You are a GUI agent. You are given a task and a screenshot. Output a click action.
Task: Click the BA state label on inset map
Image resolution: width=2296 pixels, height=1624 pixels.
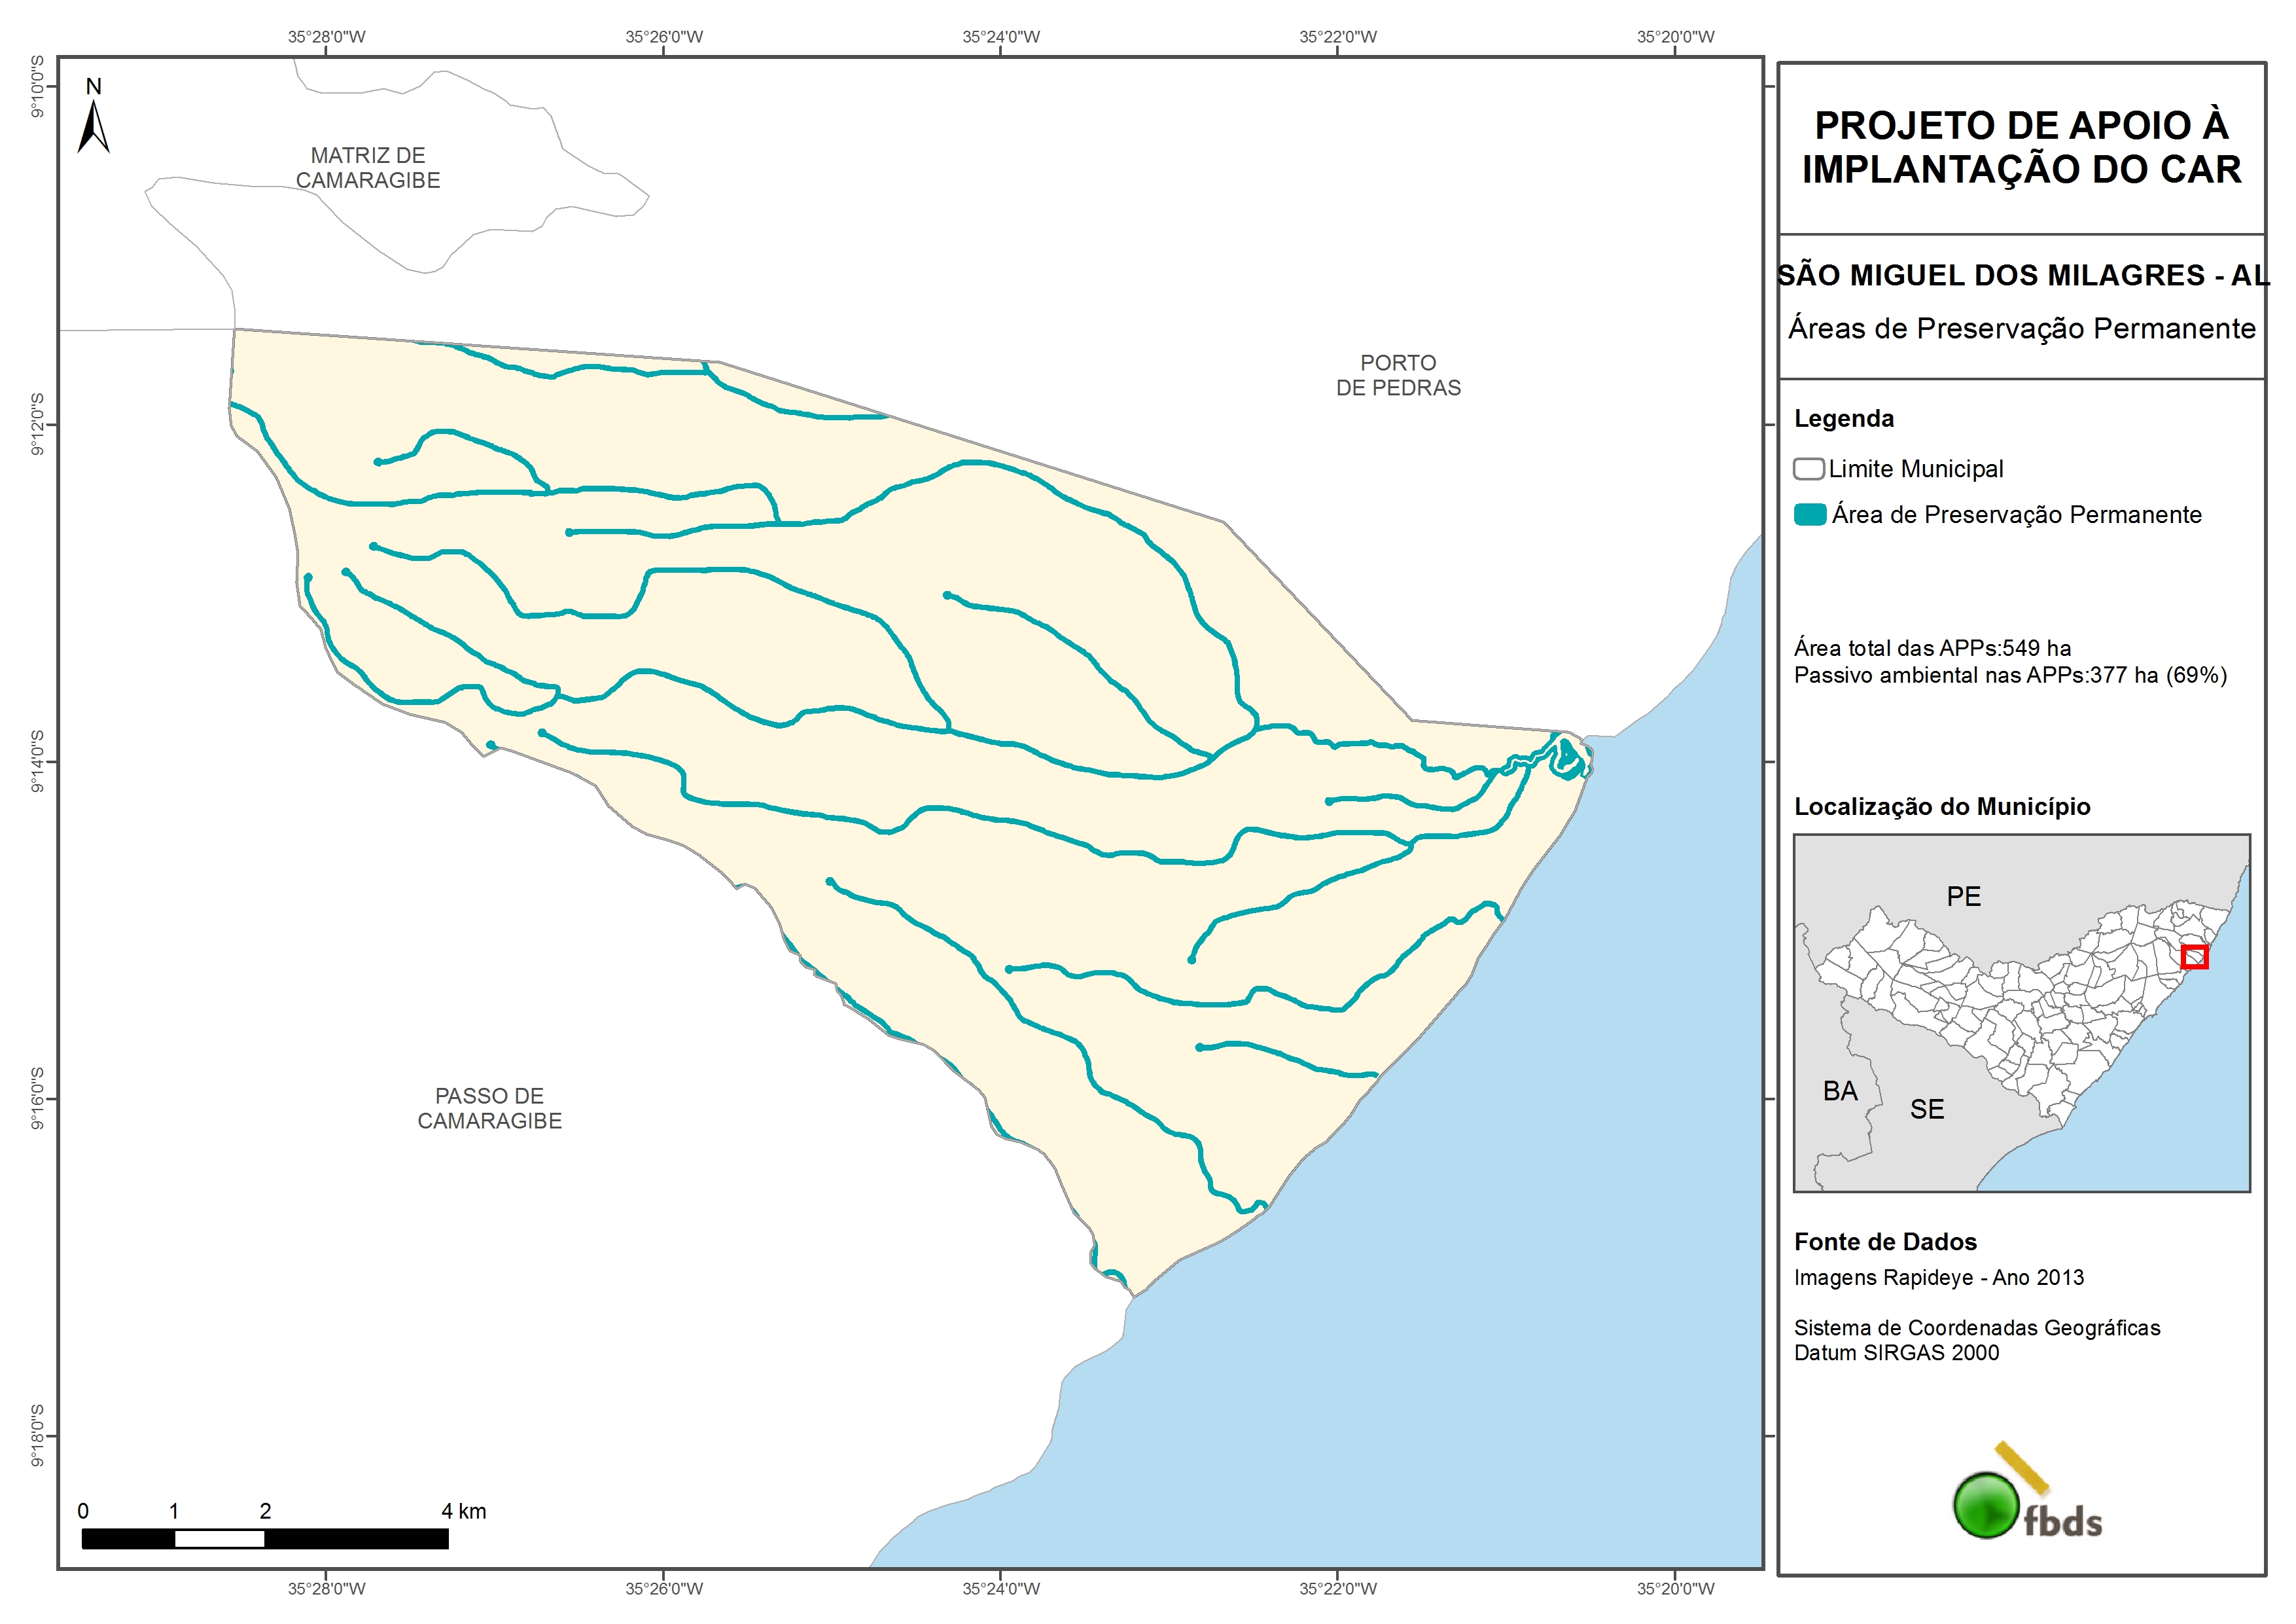click(x=1840, y=1092)
